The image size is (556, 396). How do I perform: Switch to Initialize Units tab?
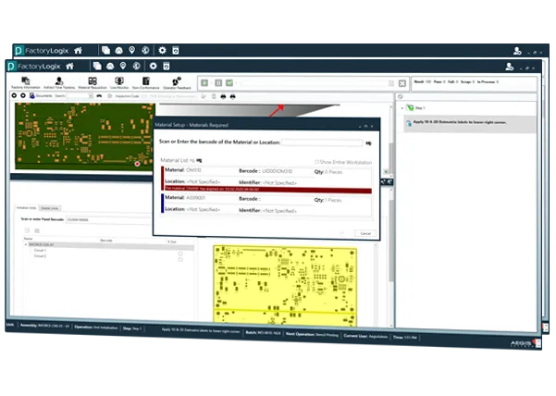coord(26,208)
